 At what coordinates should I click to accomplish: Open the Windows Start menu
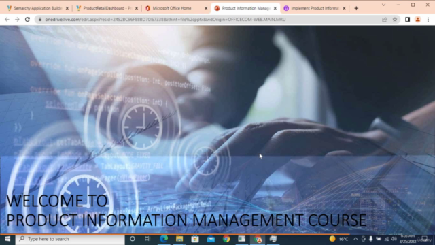[7, 239]
